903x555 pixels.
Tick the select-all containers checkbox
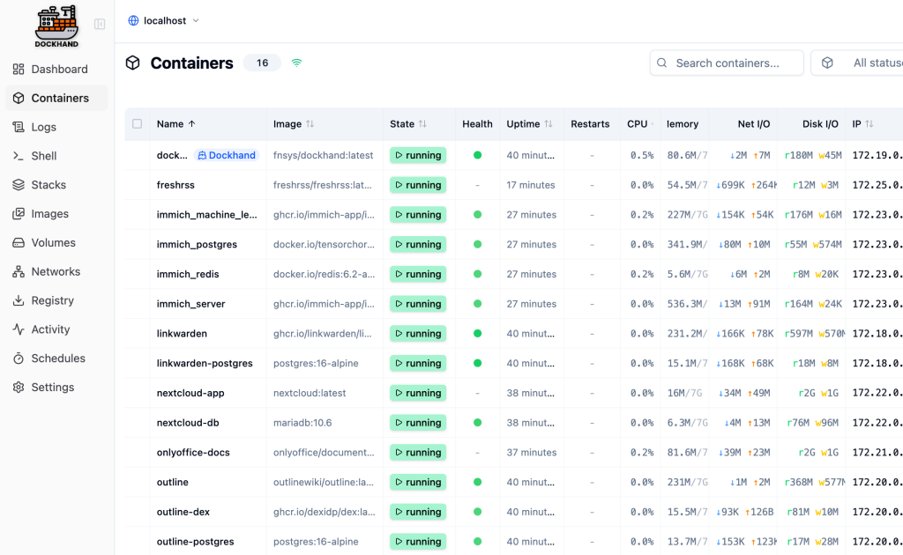pos(137,124)
